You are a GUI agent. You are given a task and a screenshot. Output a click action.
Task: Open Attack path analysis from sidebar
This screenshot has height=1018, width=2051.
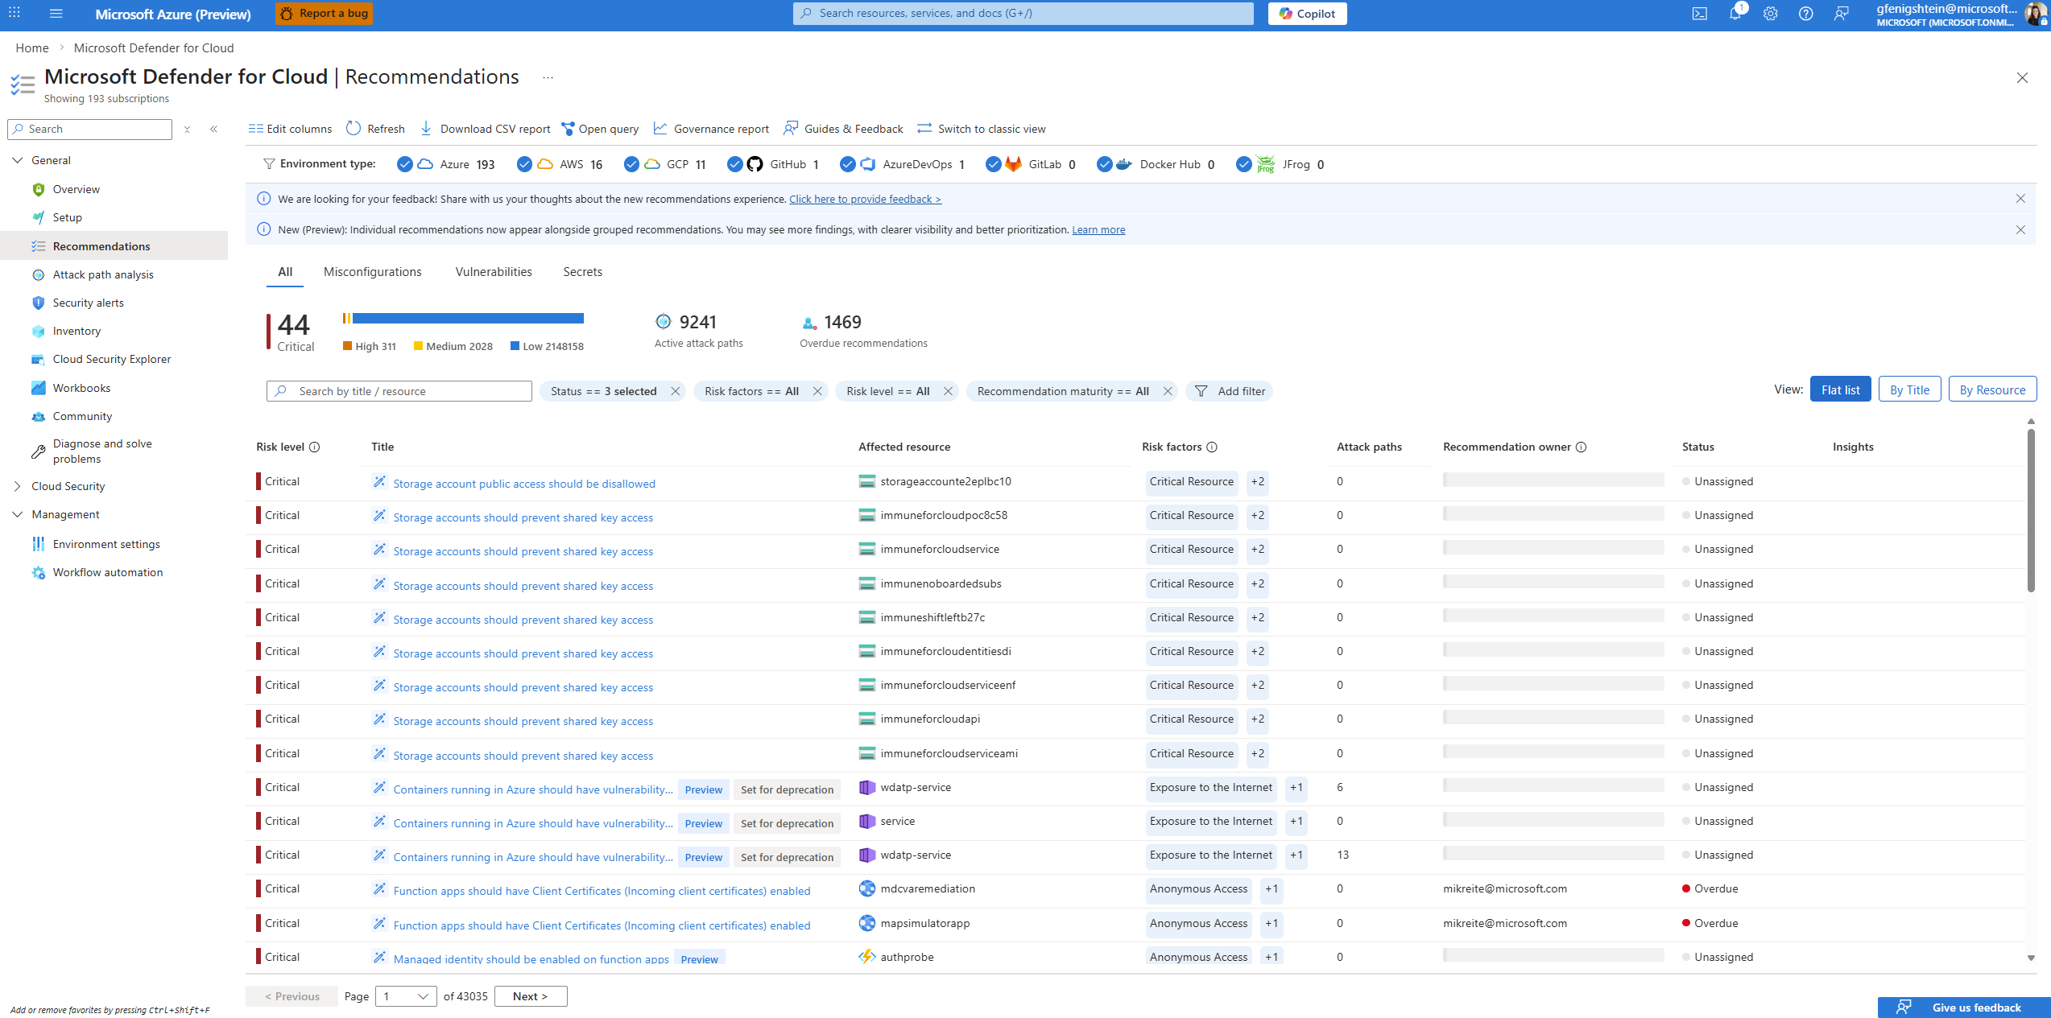pos(103,274)
